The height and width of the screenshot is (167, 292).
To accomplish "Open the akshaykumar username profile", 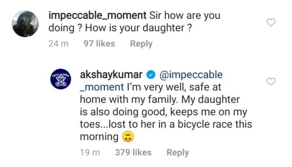I will pos(111,75).
